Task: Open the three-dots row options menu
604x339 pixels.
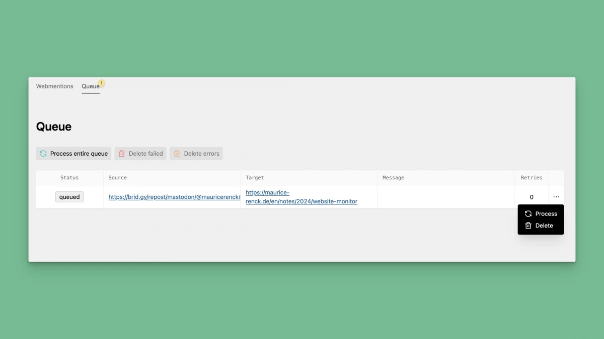Action: 556,197
